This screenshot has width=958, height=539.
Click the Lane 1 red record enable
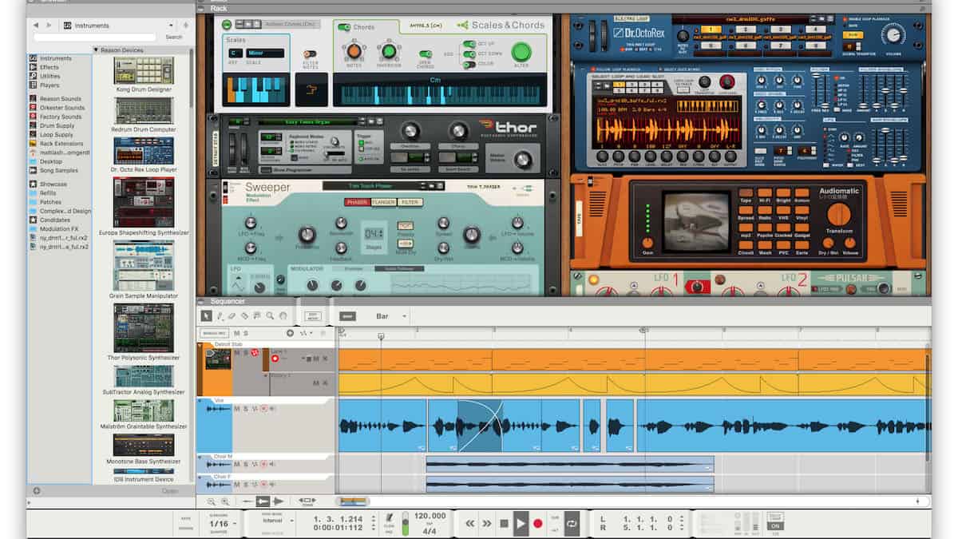point(275,359)
